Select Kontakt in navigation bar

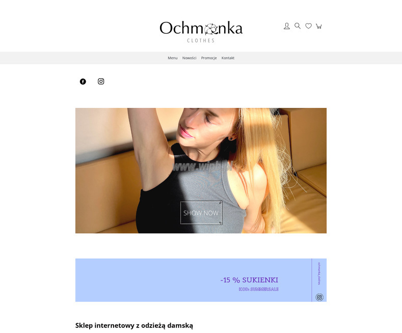[x=228, y=58]
